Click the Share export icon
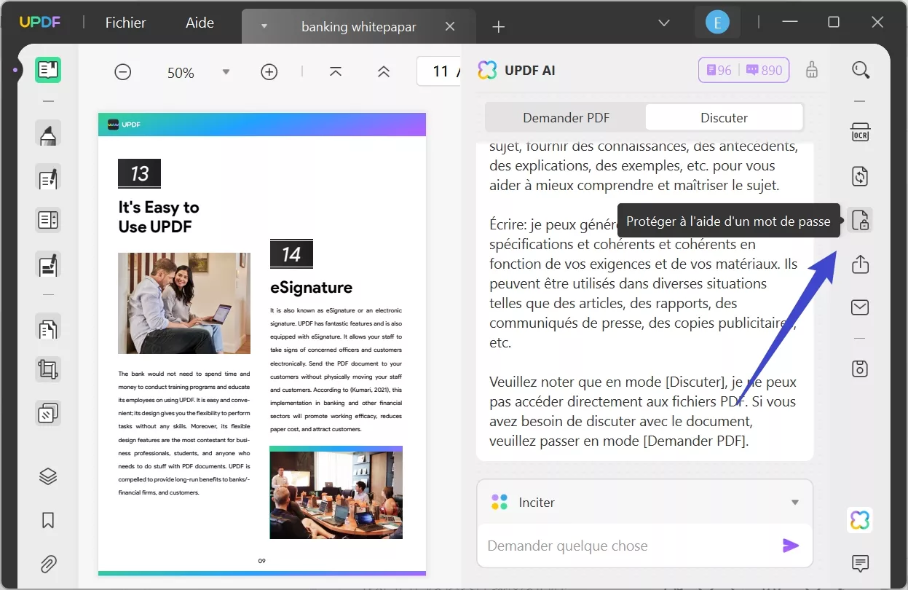The image size is (908, 590). click(x=860, y=264)
